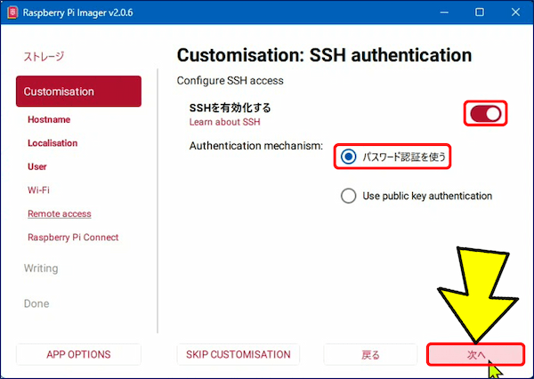Click the 次へ next button
This screenshot has width=534, height=379.
pos(476,354)
